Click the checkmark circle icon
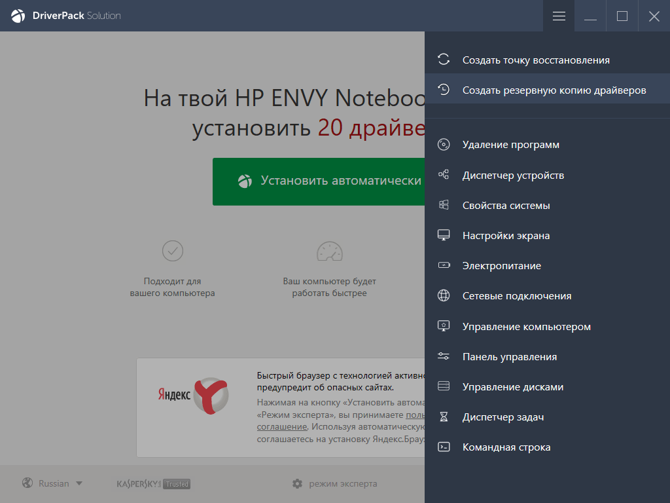Image resolution: width=670 pixels, height=503 pixels. point(173,251)
